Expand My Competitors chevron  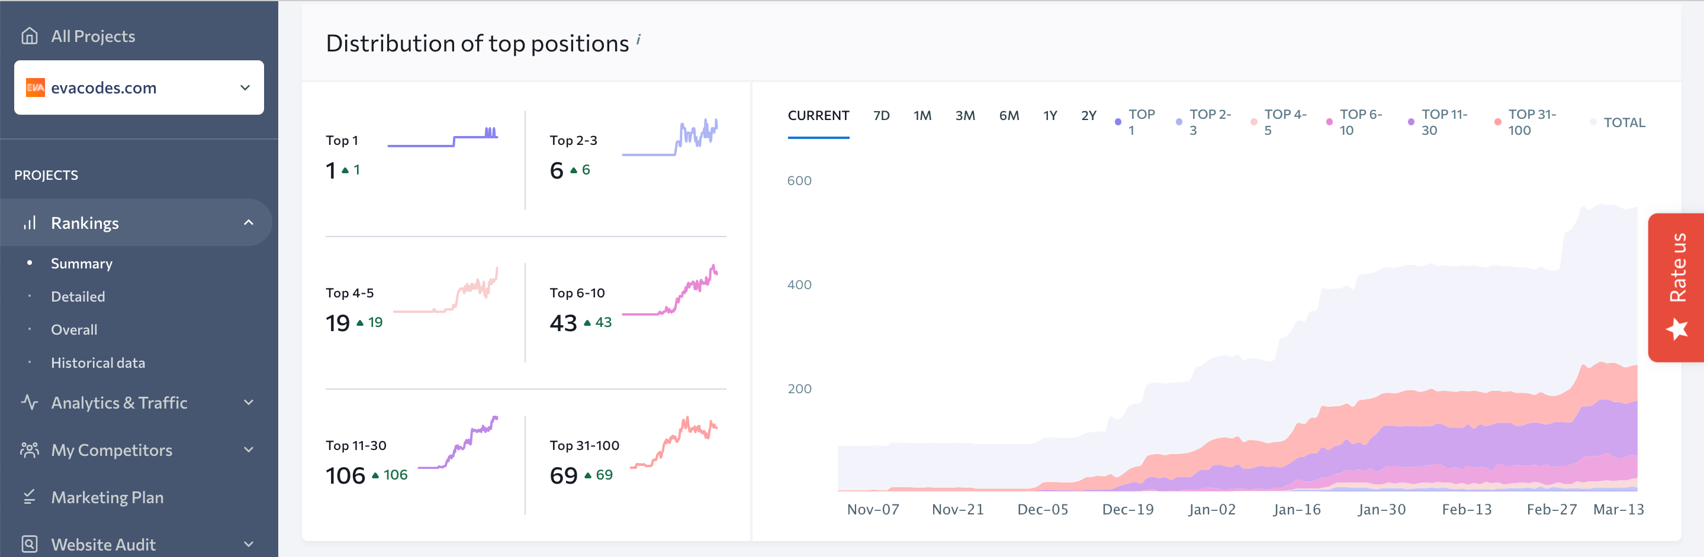point(249,450)
